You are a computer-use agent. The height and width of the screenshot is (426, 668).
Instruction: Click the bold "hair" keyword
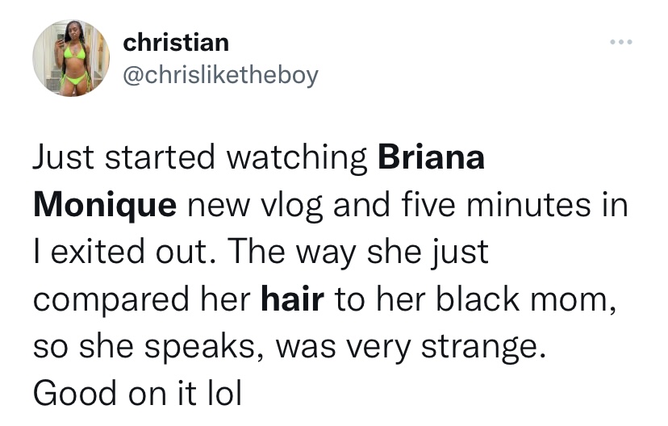pos(293,300)
